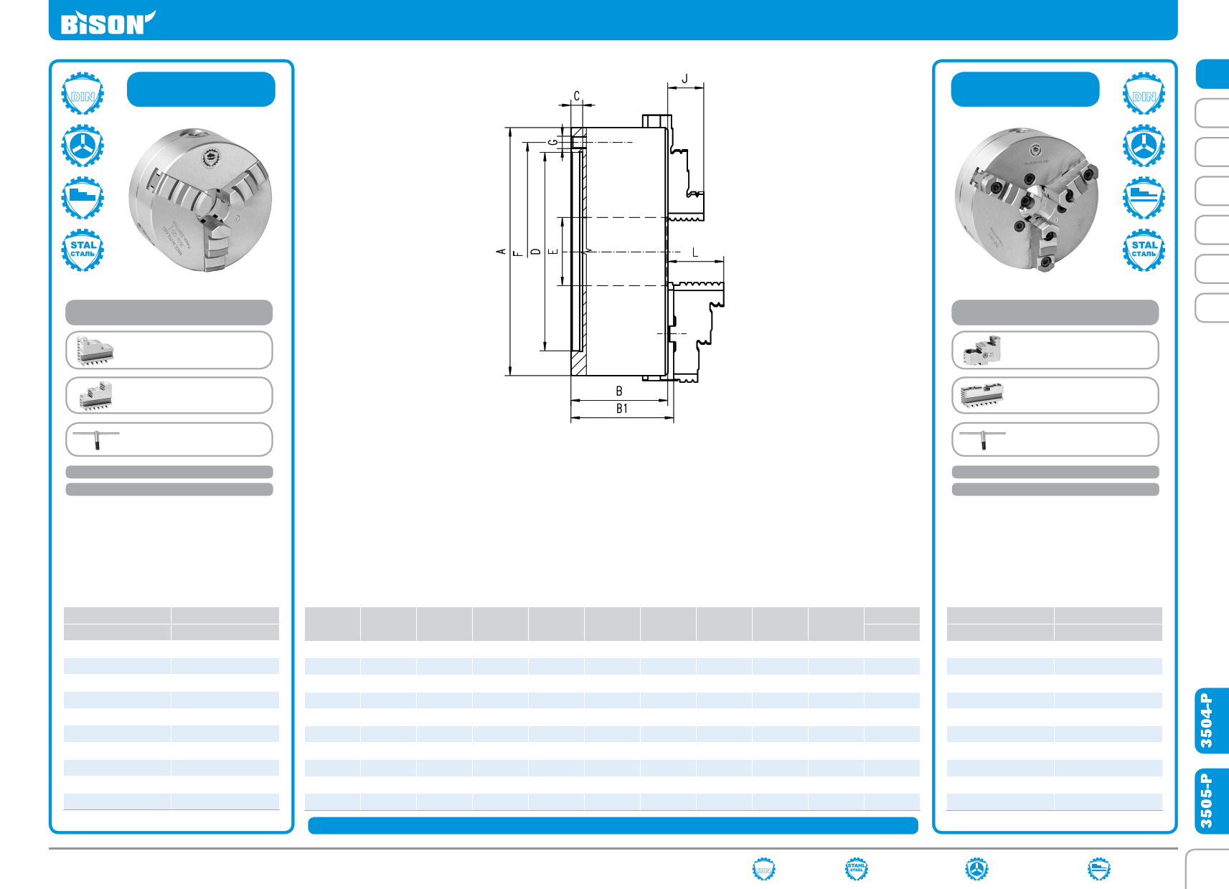Viewport: 1229px width, 889px height.
Task: Select the three-jaw chuck badge in right panel
Action: coord(1144,146)
